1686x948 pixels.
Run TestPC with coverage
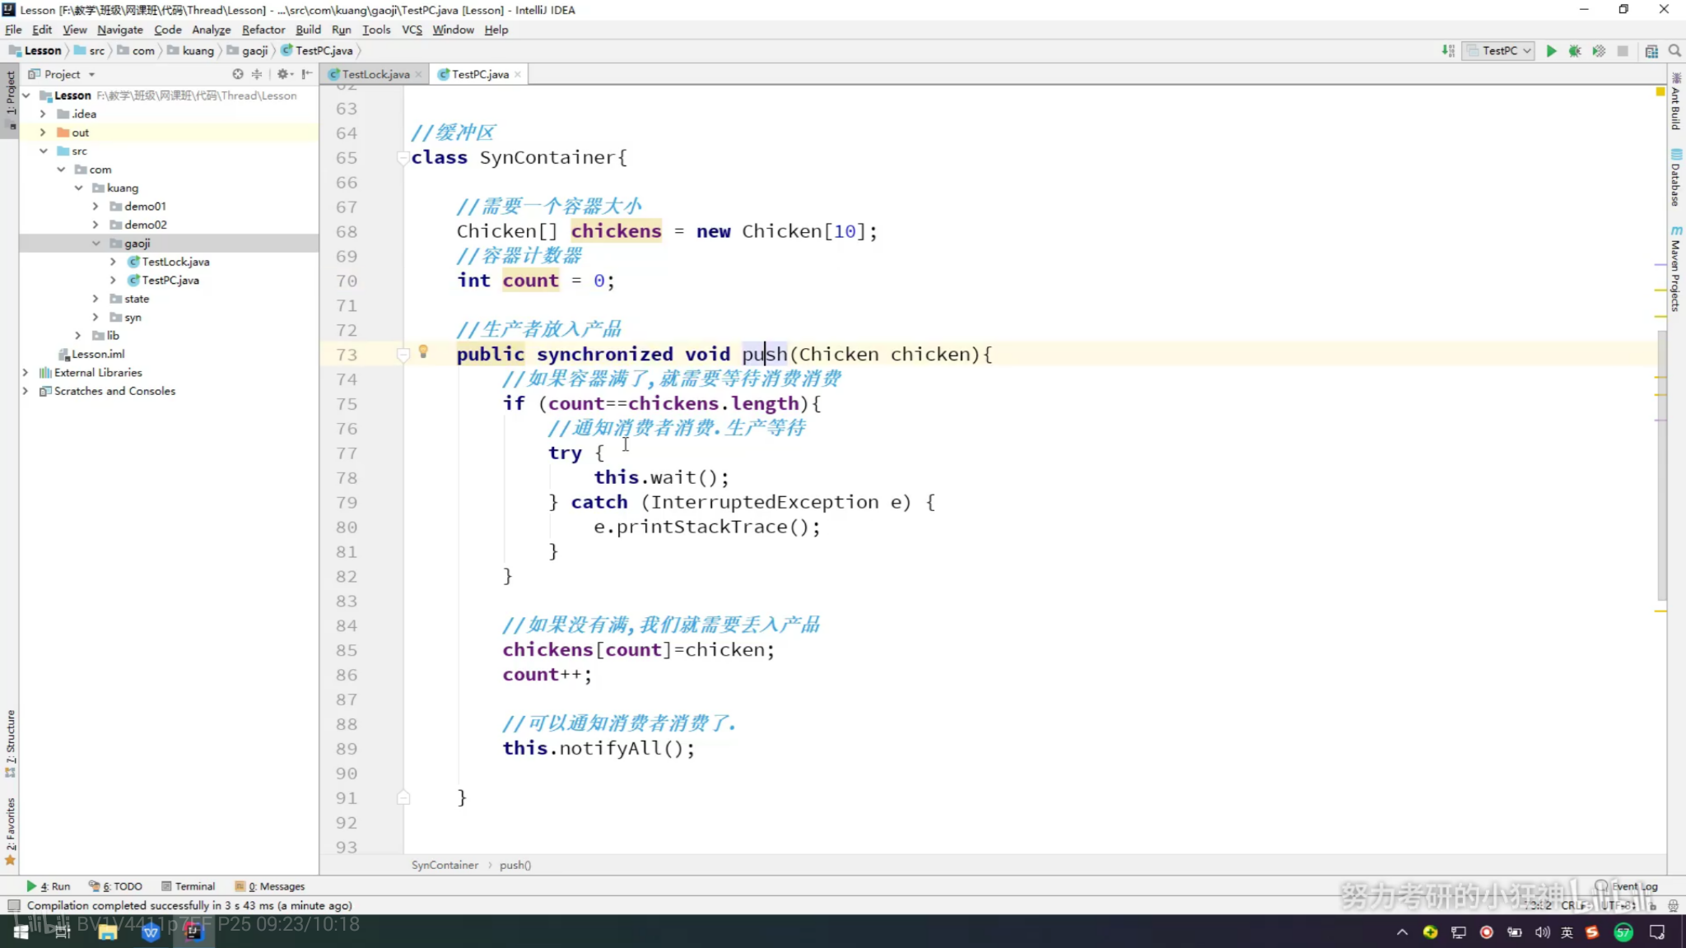pos(1599,51)
